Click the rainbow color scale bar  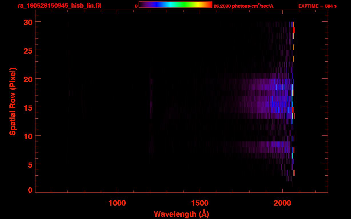175,5
